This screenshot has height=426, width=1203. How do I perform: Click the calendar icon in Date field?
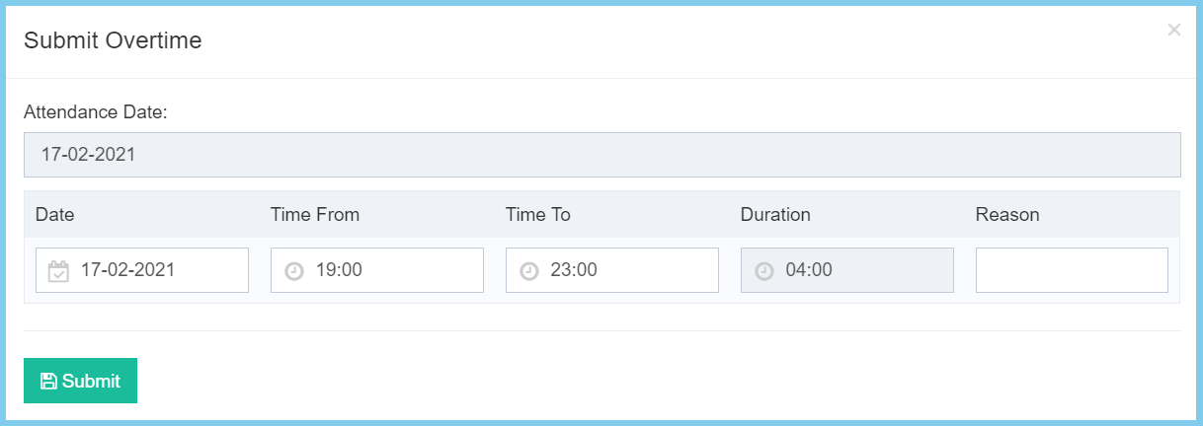coord(58,271)
